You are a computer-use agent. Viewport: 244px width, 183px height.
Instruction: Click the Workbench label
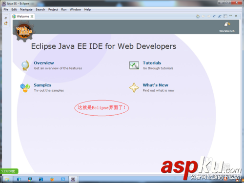point(227,31)
